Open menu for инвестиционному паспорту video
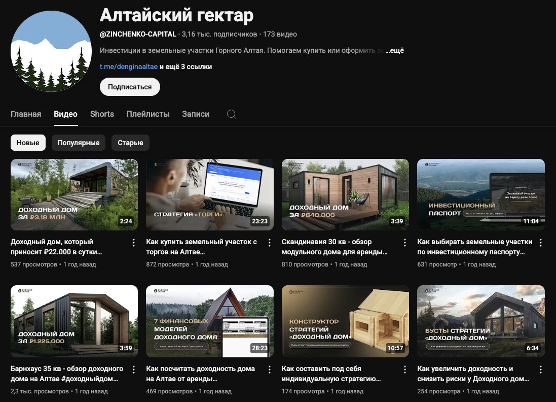 click(x=541, y=242)
